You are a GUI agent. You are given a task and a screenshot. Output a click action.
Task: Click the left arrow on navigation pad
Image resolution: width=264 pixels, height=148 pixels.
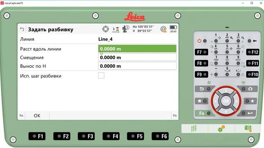pyautogui.click(x=216, y=101)
